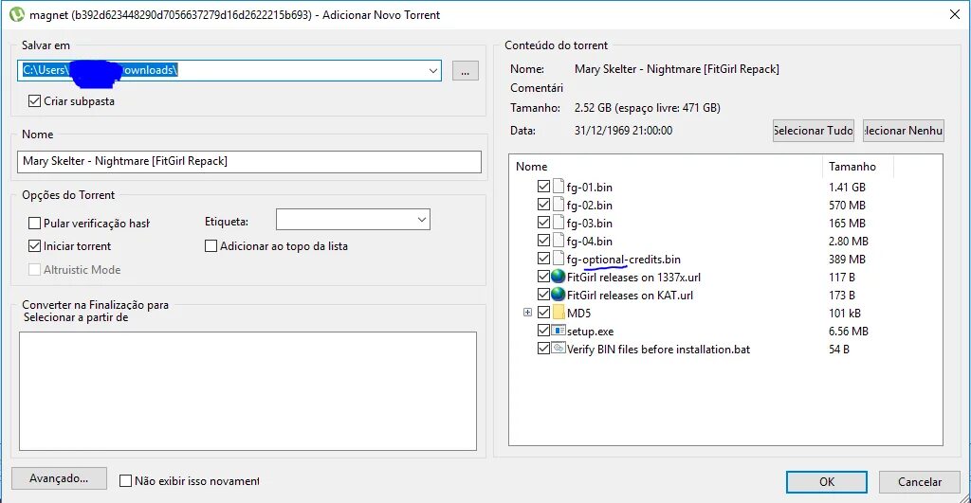971x503 pixels.
Task: Click the batch file icon of Verify BIN
Action: 559,348
